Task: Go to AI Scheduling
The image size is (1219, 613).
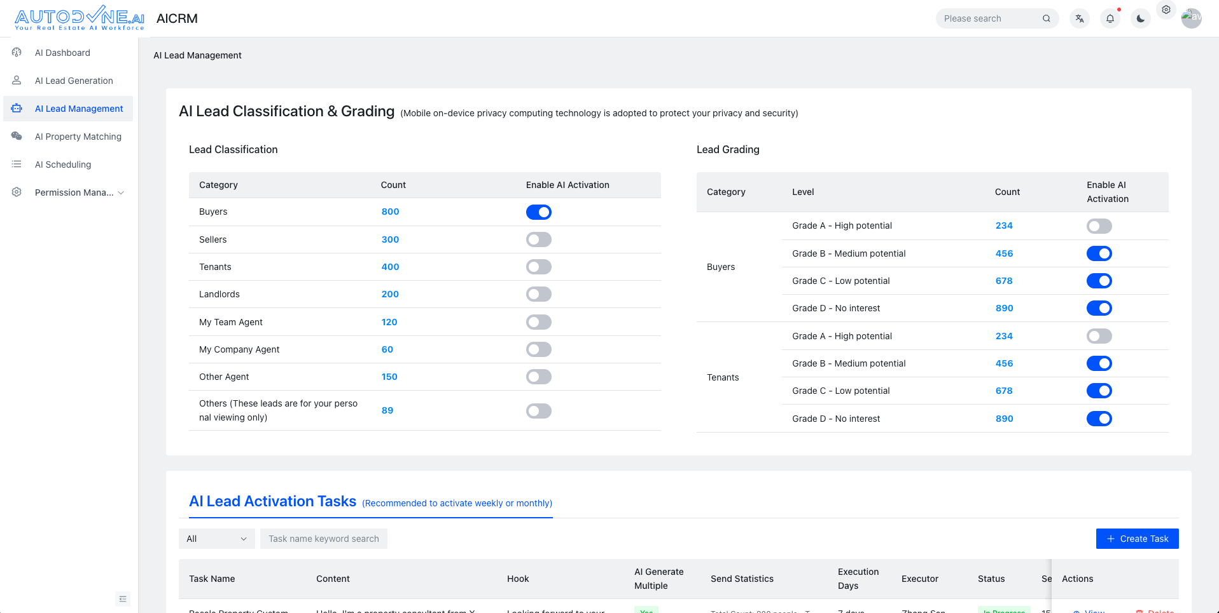Action: [63, 165]
